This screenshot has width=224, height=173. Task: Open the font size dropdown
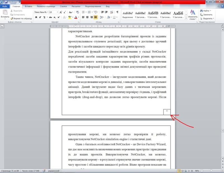pyautogui.click(x=57, y=12)
